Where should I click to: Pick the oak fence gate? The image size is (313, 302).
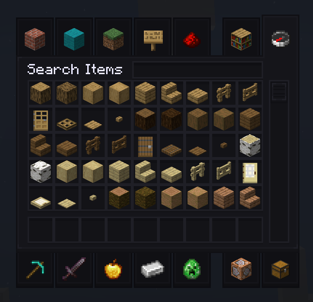pos(250,93)
